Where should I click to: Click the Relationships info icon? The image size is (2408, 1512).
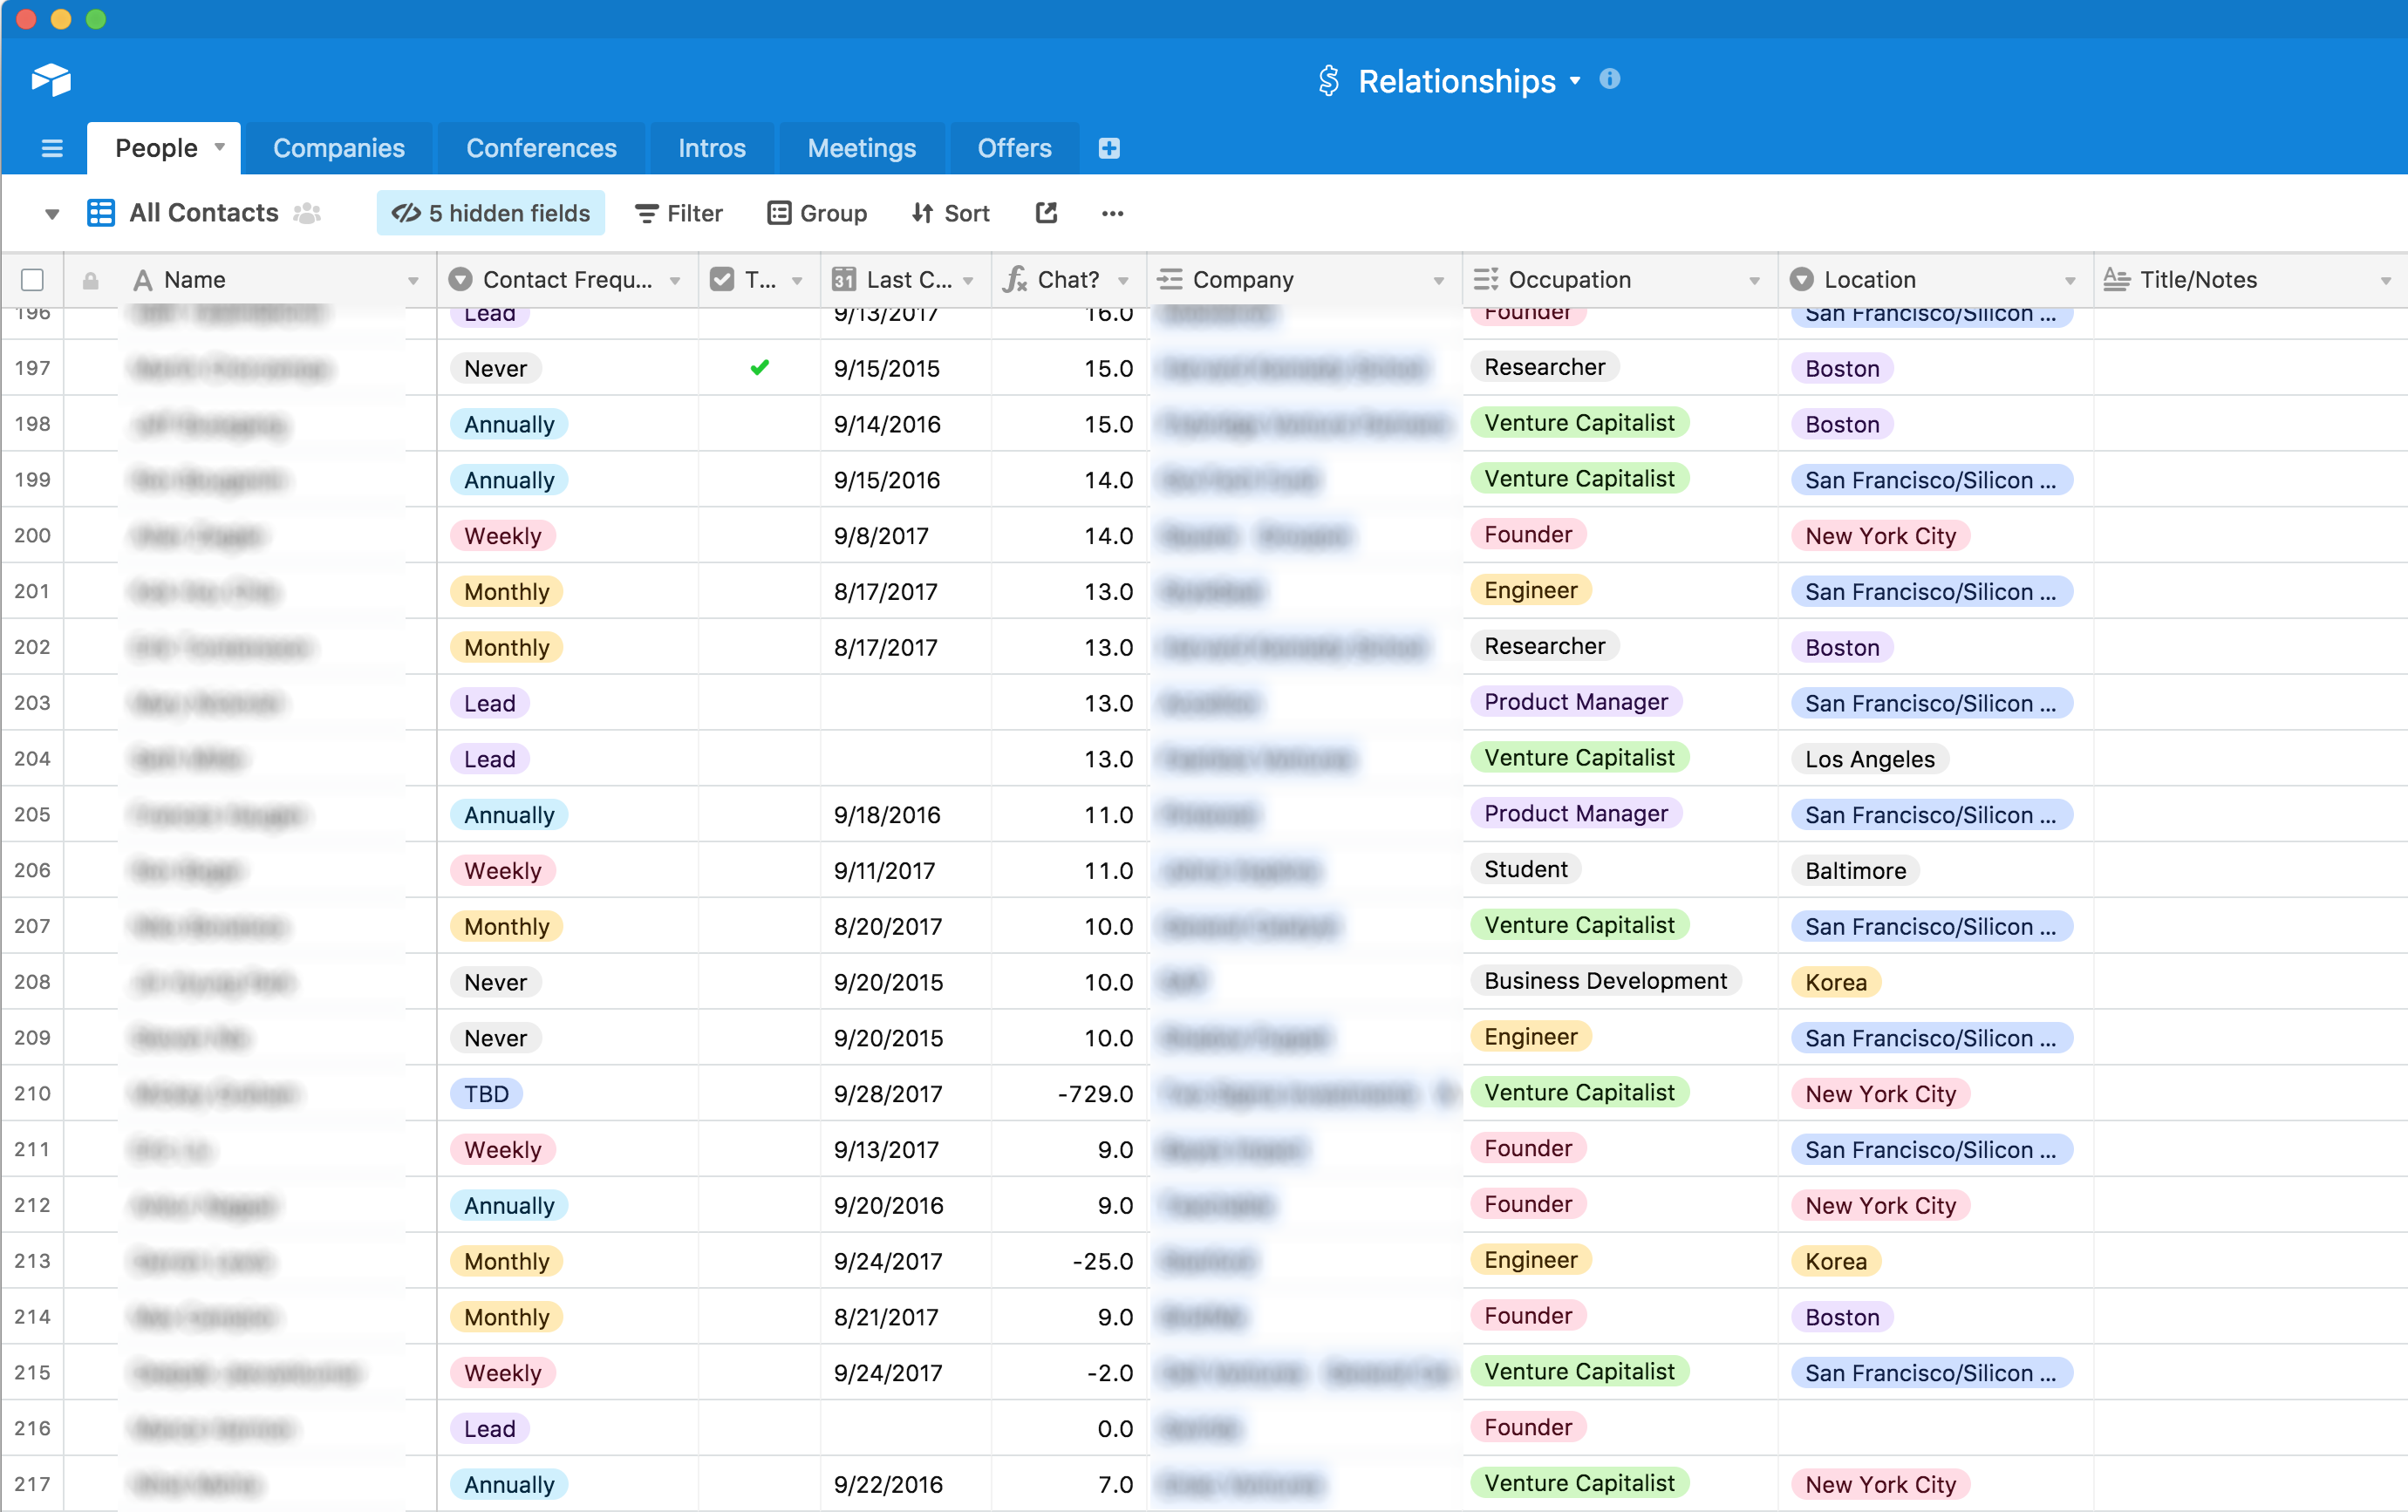coord(1612,78)
